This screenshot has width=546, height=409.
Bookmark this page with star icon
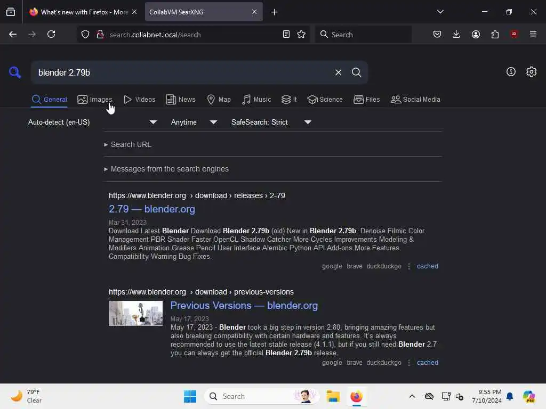tap(301, 34)
